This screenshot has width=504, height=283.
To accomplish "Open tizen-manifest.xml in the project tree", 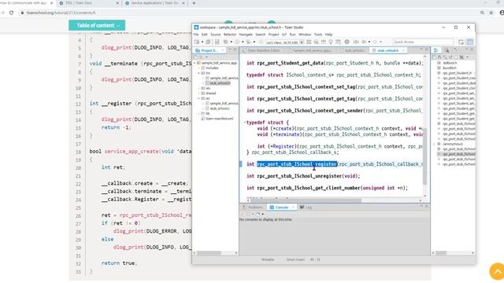I will [x=217, y=119].
